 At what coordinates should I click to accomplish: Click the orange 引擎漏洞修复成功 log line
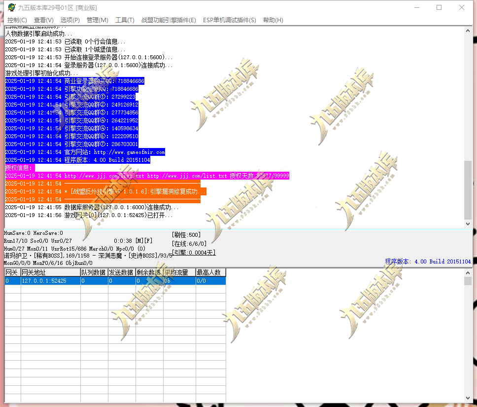(x=106, y=191)
